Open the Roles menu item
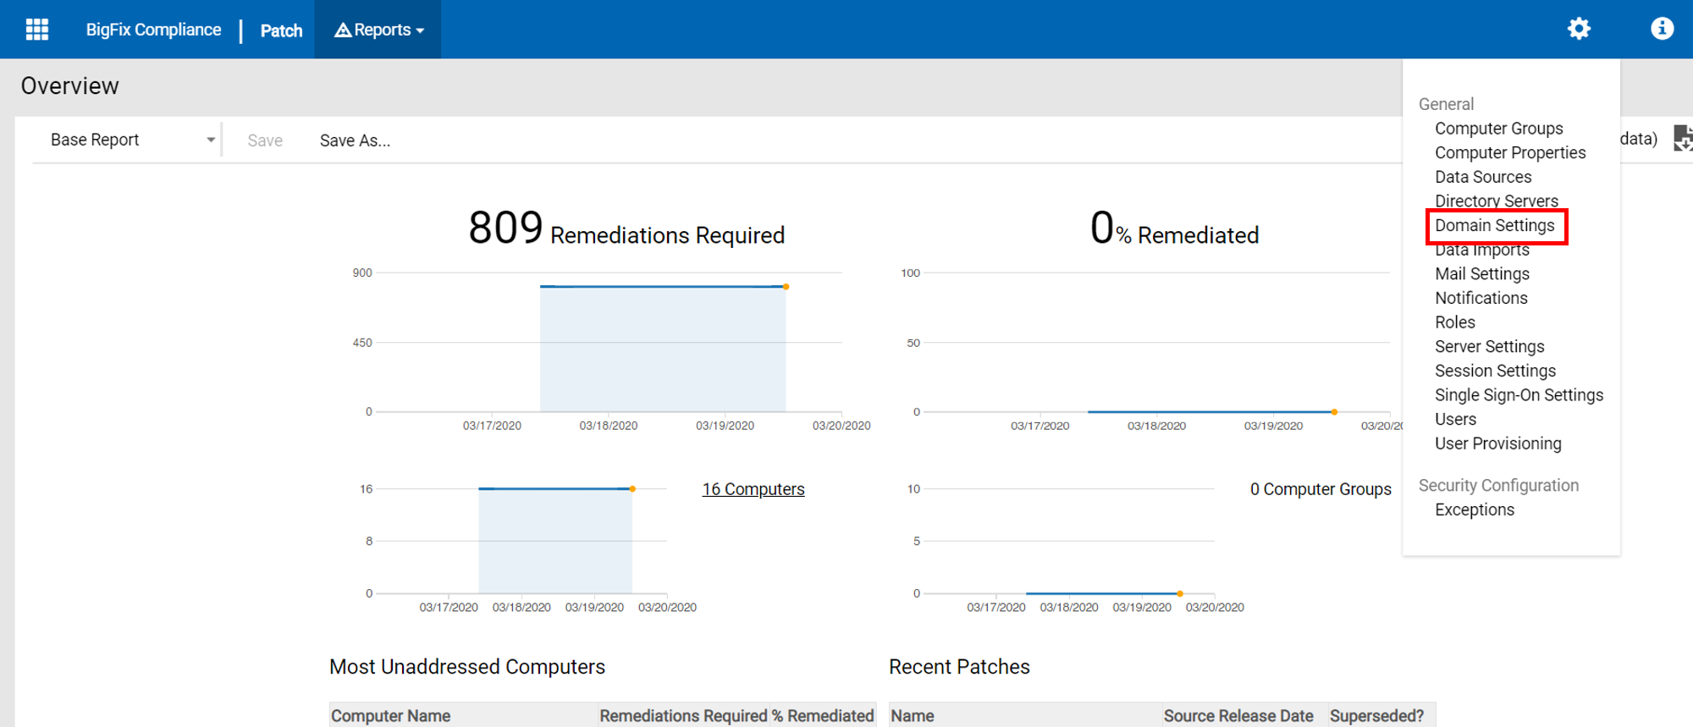 (1454, 322)
